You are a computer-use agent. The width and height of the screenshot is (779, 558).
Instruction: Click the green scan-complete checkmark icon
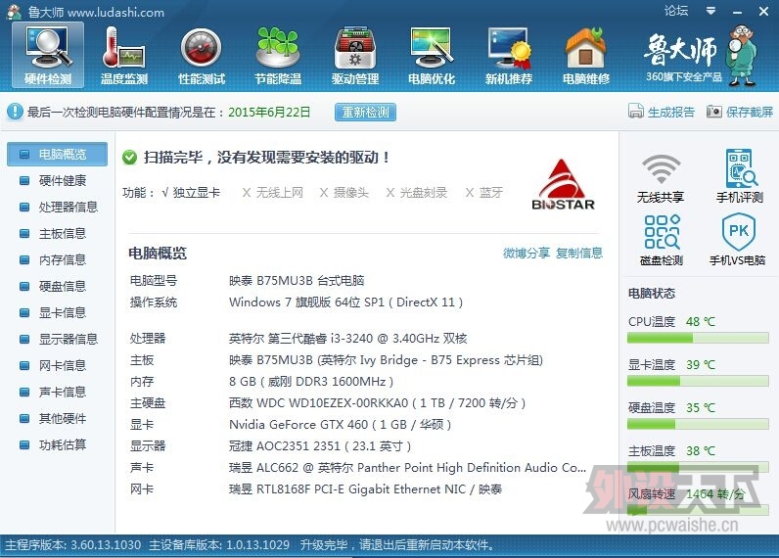point(129,158)
